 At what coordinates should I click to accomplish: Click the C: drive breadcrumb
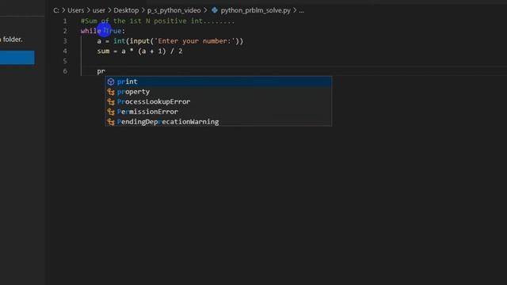[56, 10]
